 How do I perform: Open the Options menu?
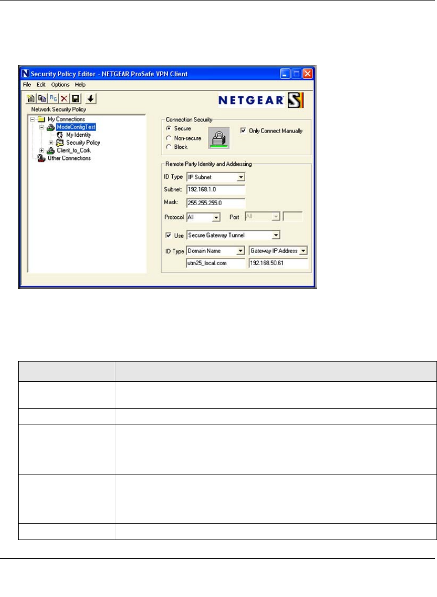(x=60, y=85)
